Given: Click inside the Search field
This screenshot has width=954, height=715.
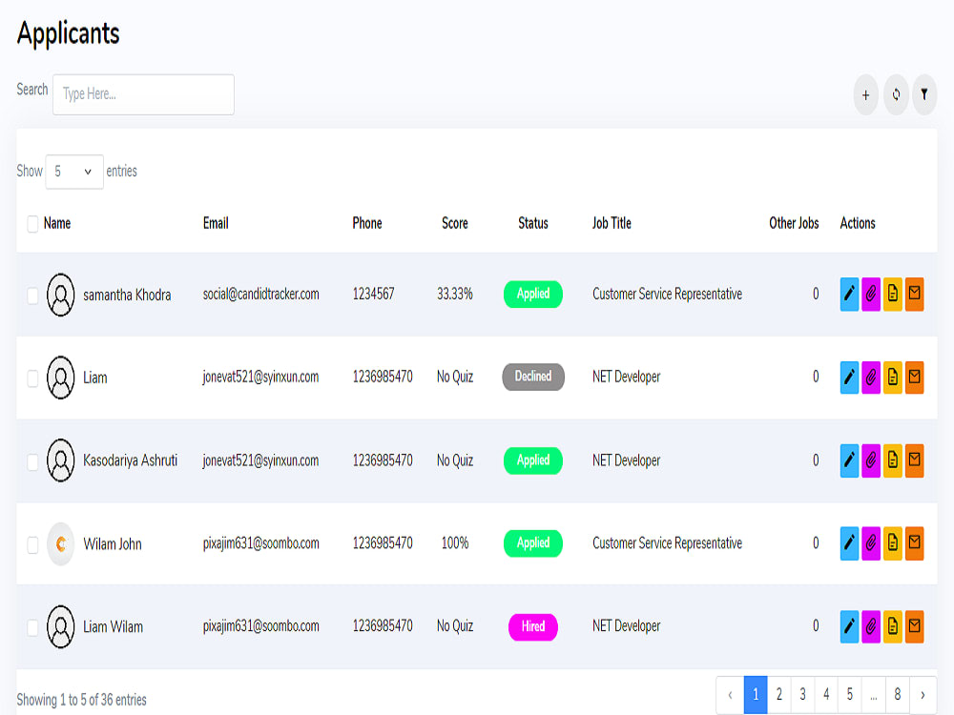Looking at the screenshot, I should [142, 94].
